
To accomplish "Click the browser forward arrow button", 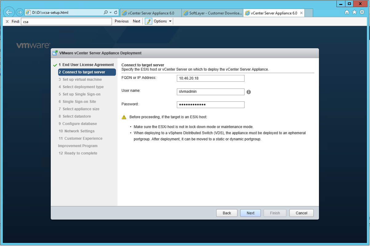I will (x=20, y=12).
